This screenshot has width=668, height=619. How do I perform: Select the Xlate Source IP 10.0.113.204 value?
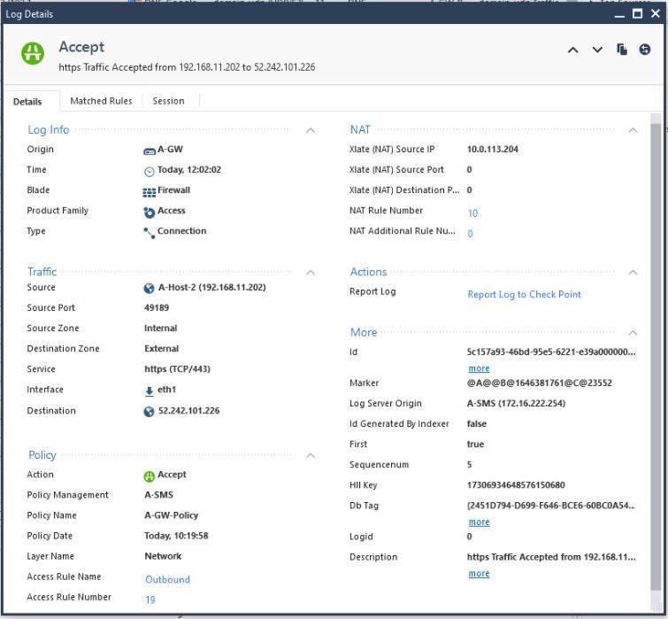(x=493, y=149)
